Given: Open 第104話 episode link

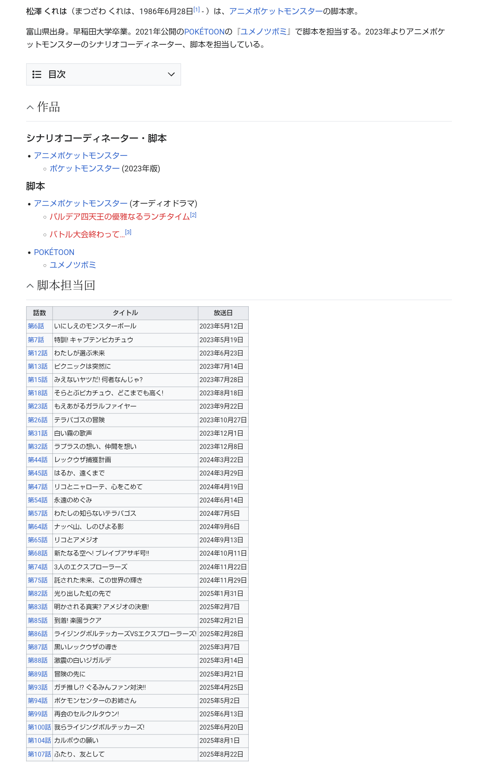Looking at the screenshot, I should (x=39, y=741).
